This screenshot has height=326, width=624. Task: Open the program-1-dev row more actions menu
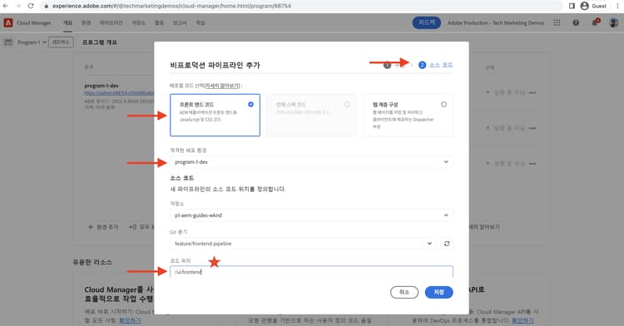tap(532, 92)
